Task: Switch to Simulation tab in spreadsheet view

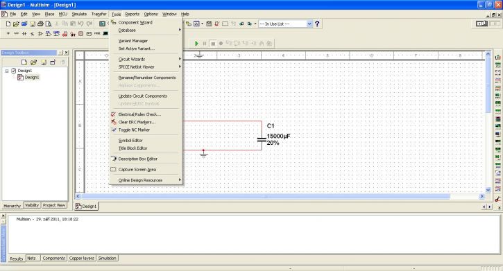Action: click(107, 259)
